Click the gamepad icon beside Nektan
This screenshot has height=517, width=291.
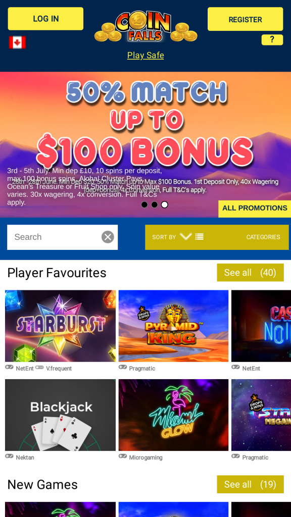9,456
